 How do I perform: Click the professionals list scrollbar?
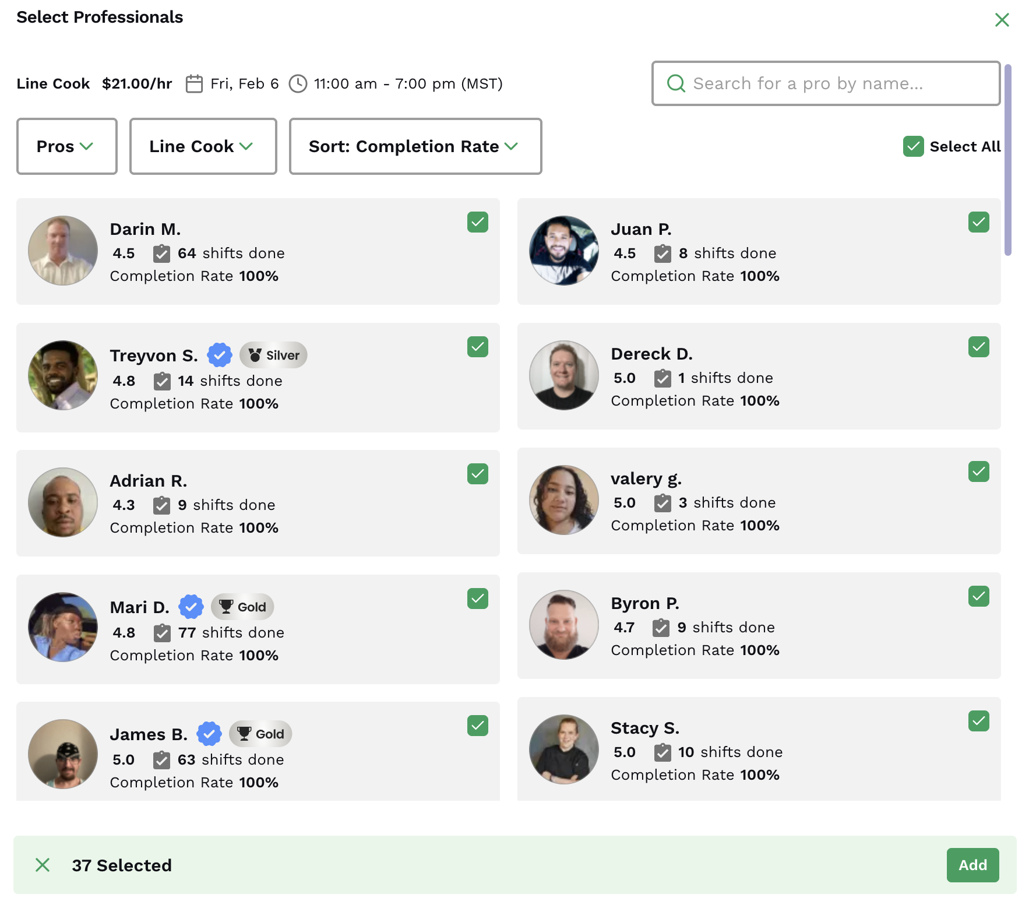coord(1007,160)
